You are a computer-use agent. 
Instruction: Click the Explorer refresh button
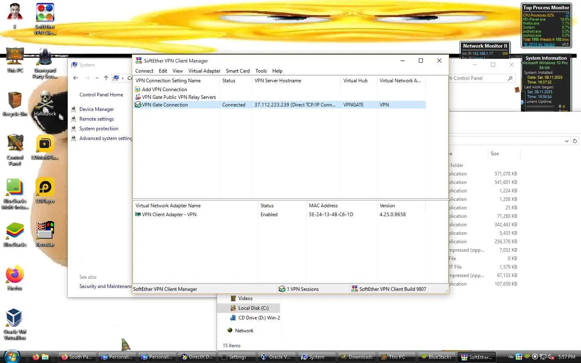pos(575,141)
